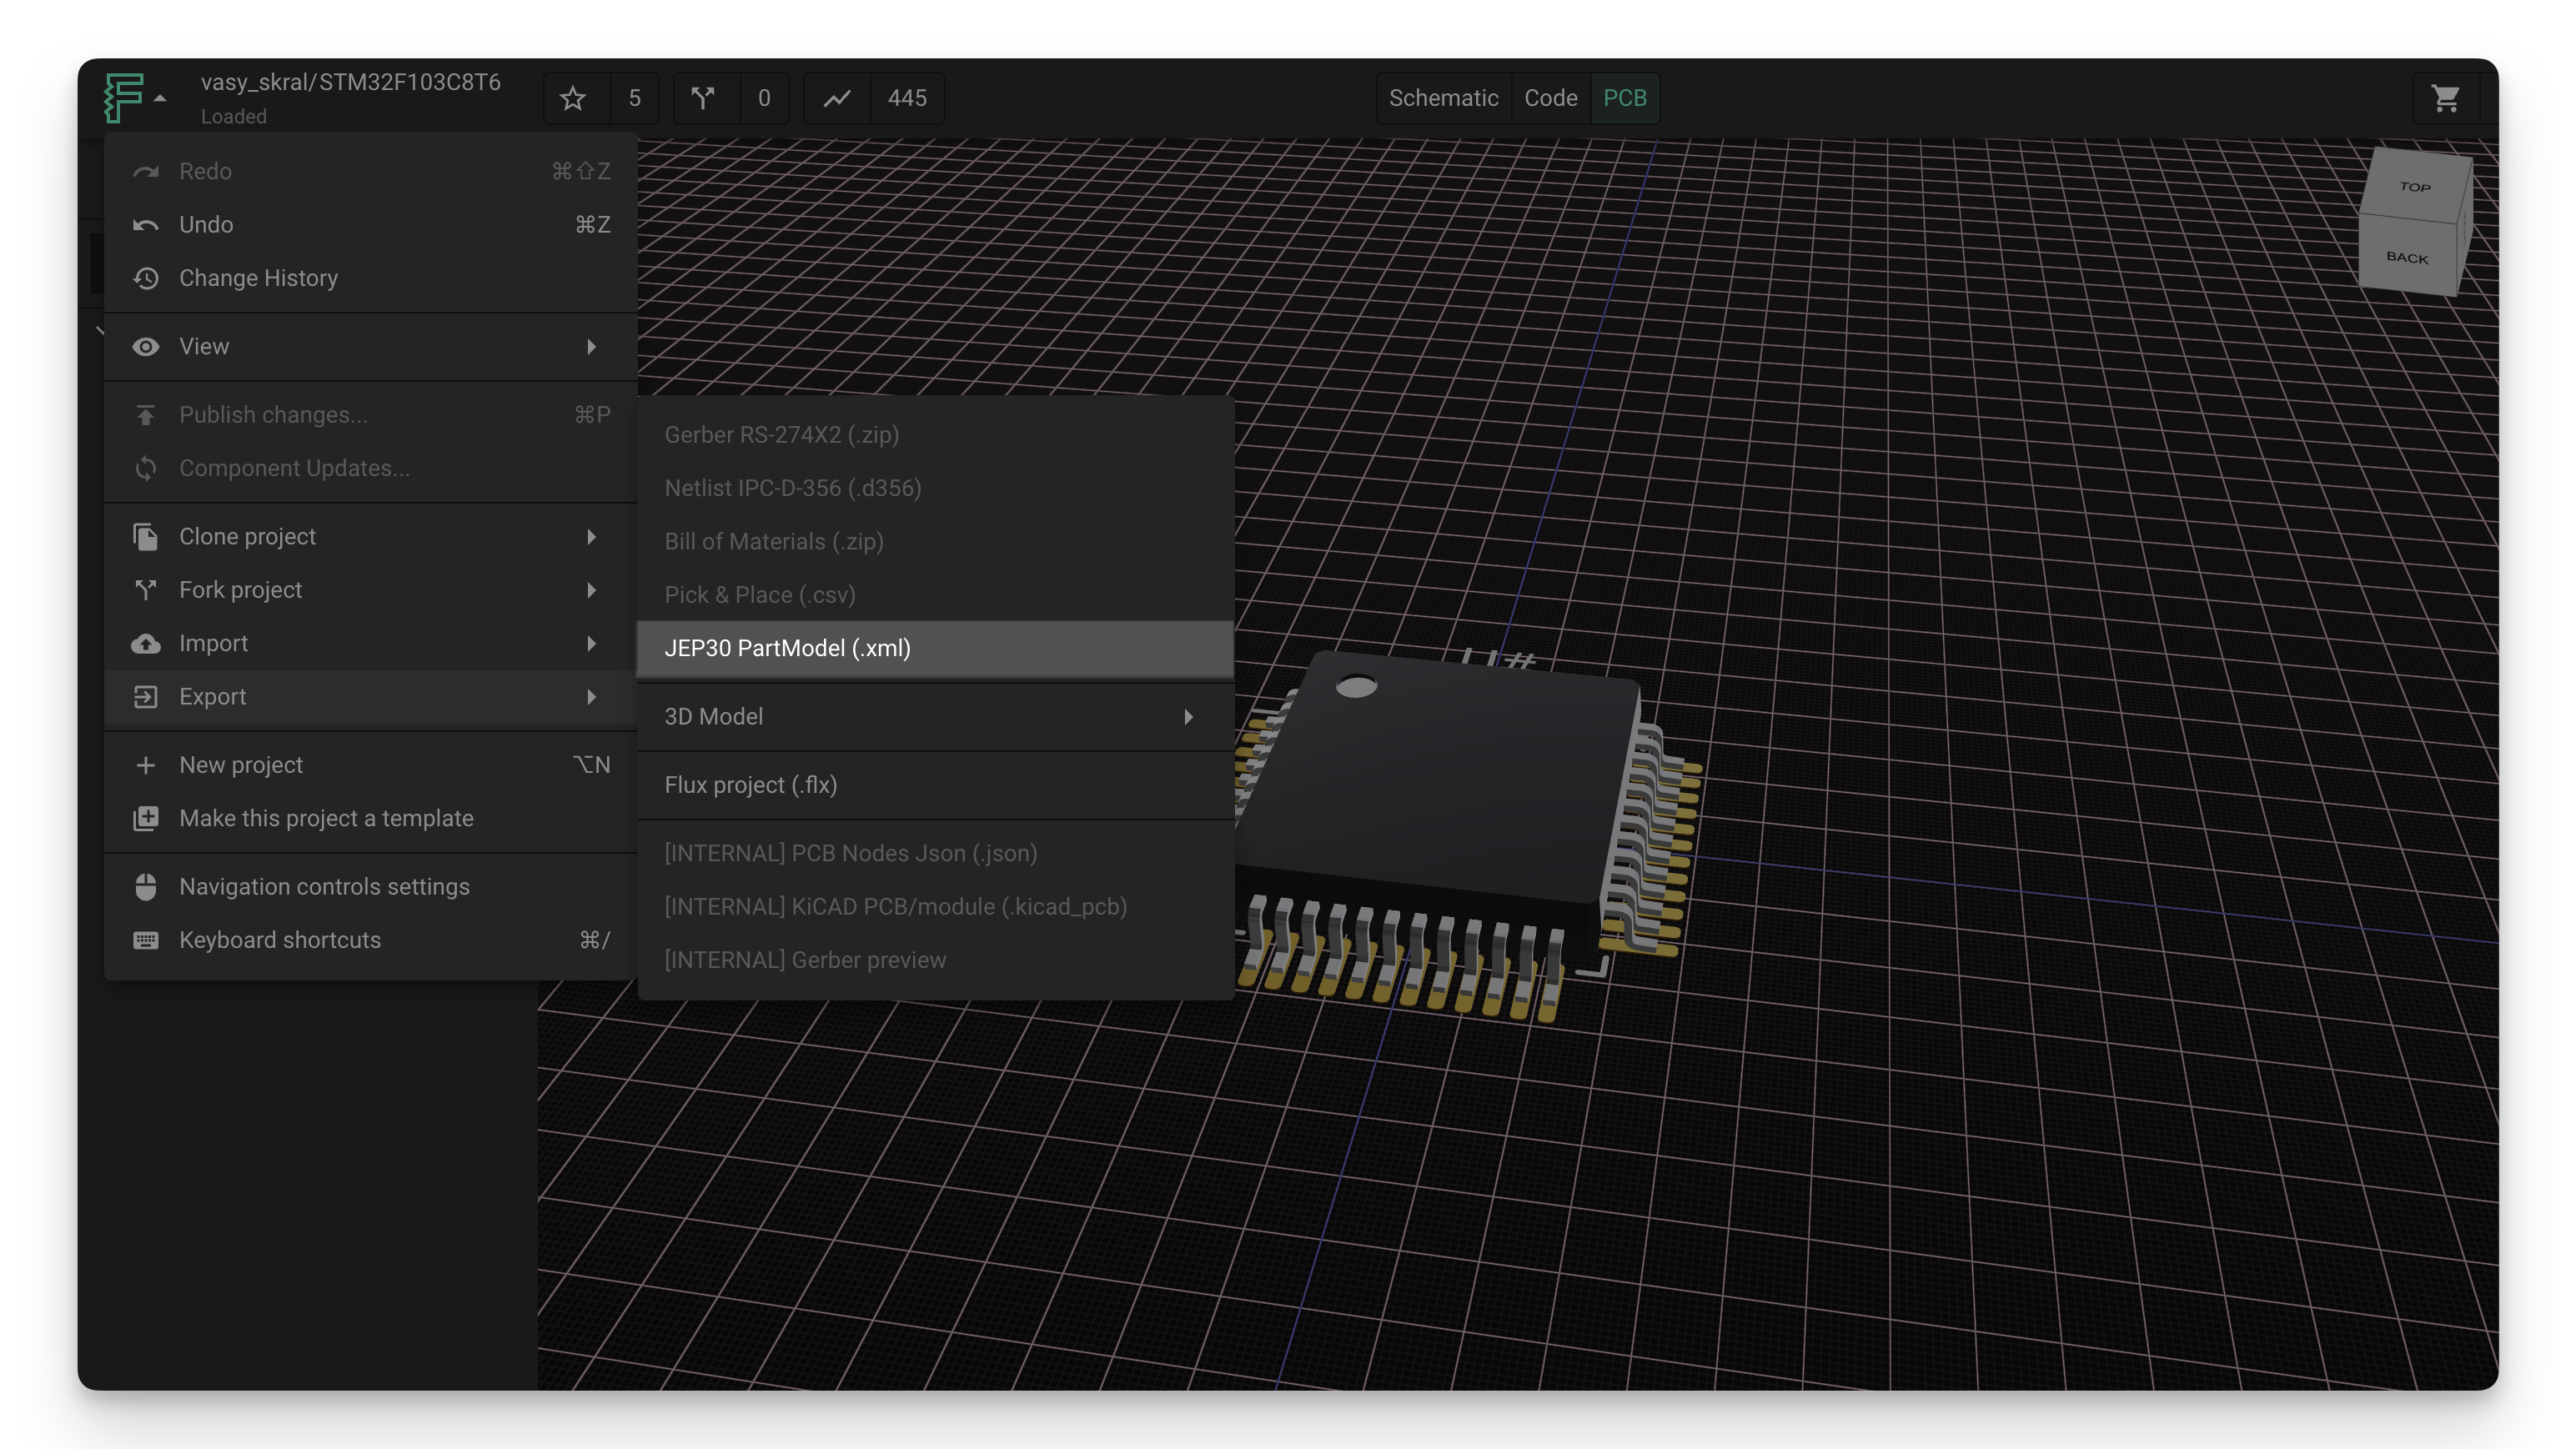Choose Bill of Materials (.zip)
This screenshot has height=1449, width=2576.
click(935, 541)
